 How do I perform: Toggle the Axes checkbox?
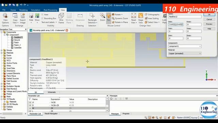pos(42,14)
